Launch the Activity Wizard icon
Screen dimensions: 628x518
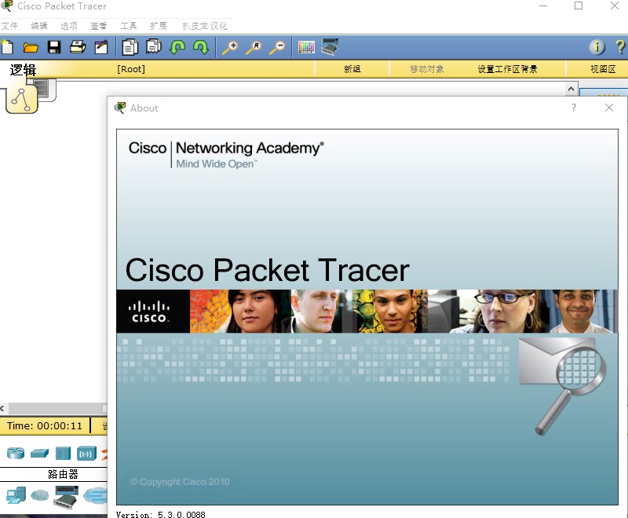click(101, 47)
